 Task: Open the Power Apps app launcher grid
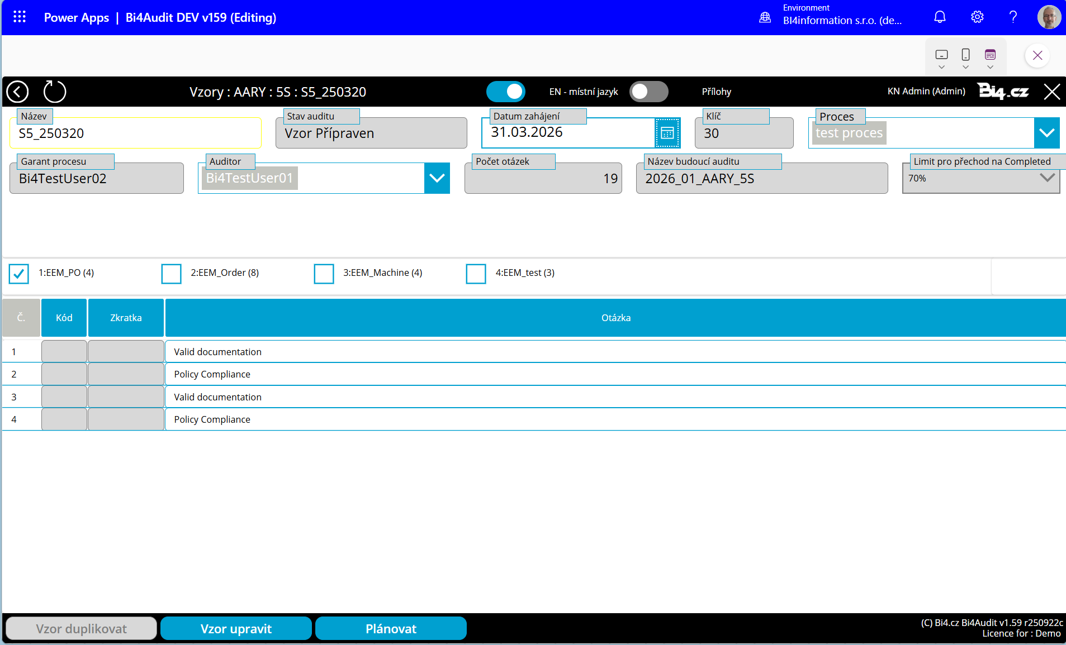pyautogui.click(x=20, y=17)
